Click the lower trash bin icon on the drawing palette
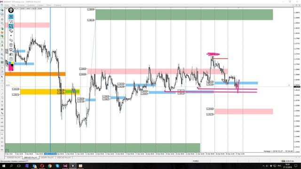301x169 pixels. tap(11, 50)
